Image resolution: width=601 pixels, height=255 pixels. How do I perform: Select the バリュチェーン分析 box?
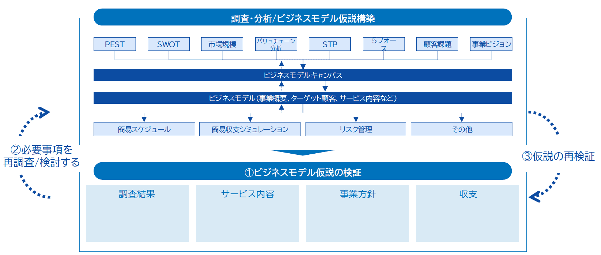[276, 44]
